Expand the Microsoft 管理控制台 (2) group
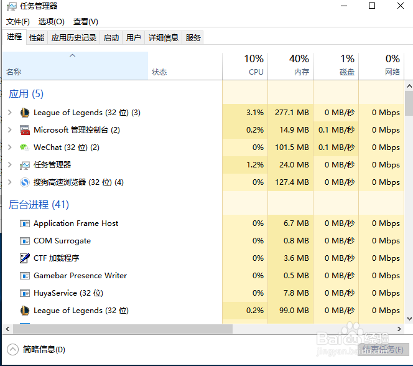 (x=10, y=130)
